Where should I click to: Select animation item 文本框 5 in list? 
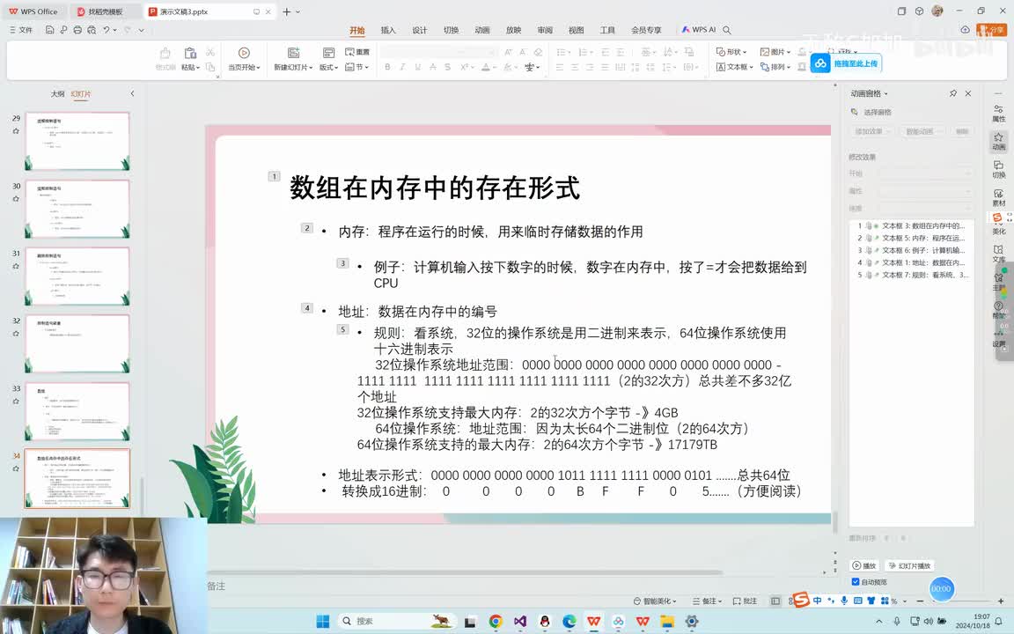[911, 238]
